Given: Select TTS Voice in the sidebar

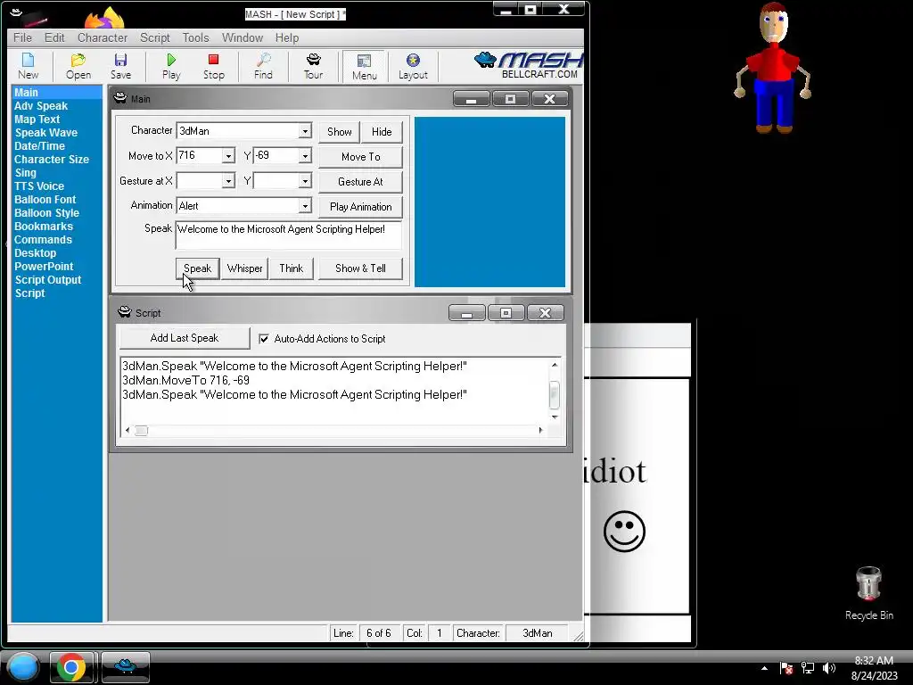Looking at the screenshot, I should pyautogui.click(x=39, y=186).
